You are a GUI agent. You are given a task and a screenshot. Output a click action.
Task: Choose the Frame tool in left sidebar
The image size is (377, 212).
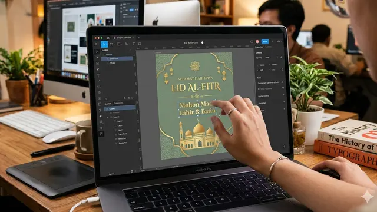98,64
